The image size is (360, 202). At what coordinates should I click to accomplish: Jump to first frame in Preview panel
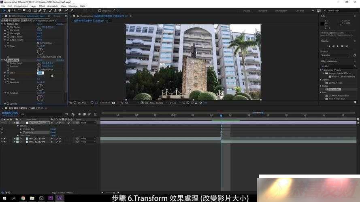pos(328,46)
